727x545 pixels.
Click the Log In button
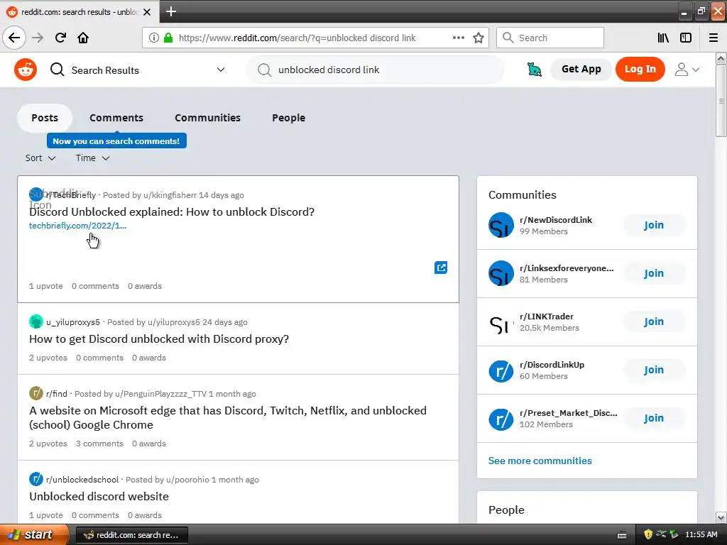click(640, 69)
